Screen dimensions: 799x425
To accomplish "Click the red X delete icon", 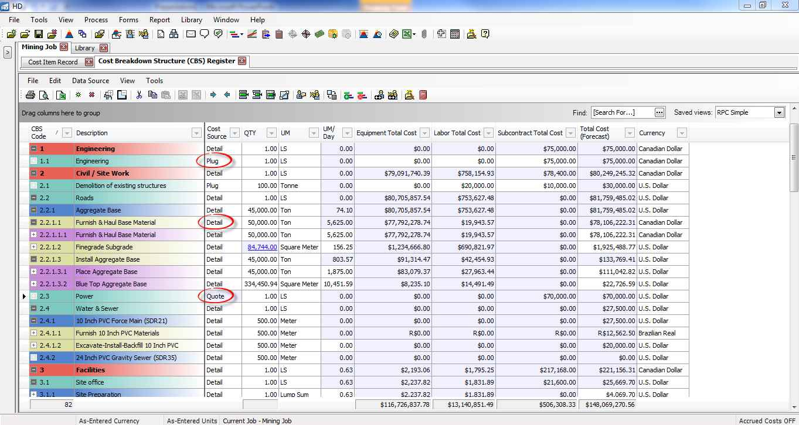I will (91, 95).
